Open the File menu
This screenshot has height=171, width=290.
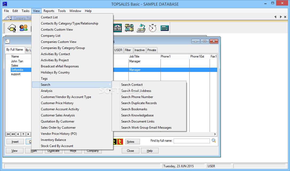[x=6, y=11]
